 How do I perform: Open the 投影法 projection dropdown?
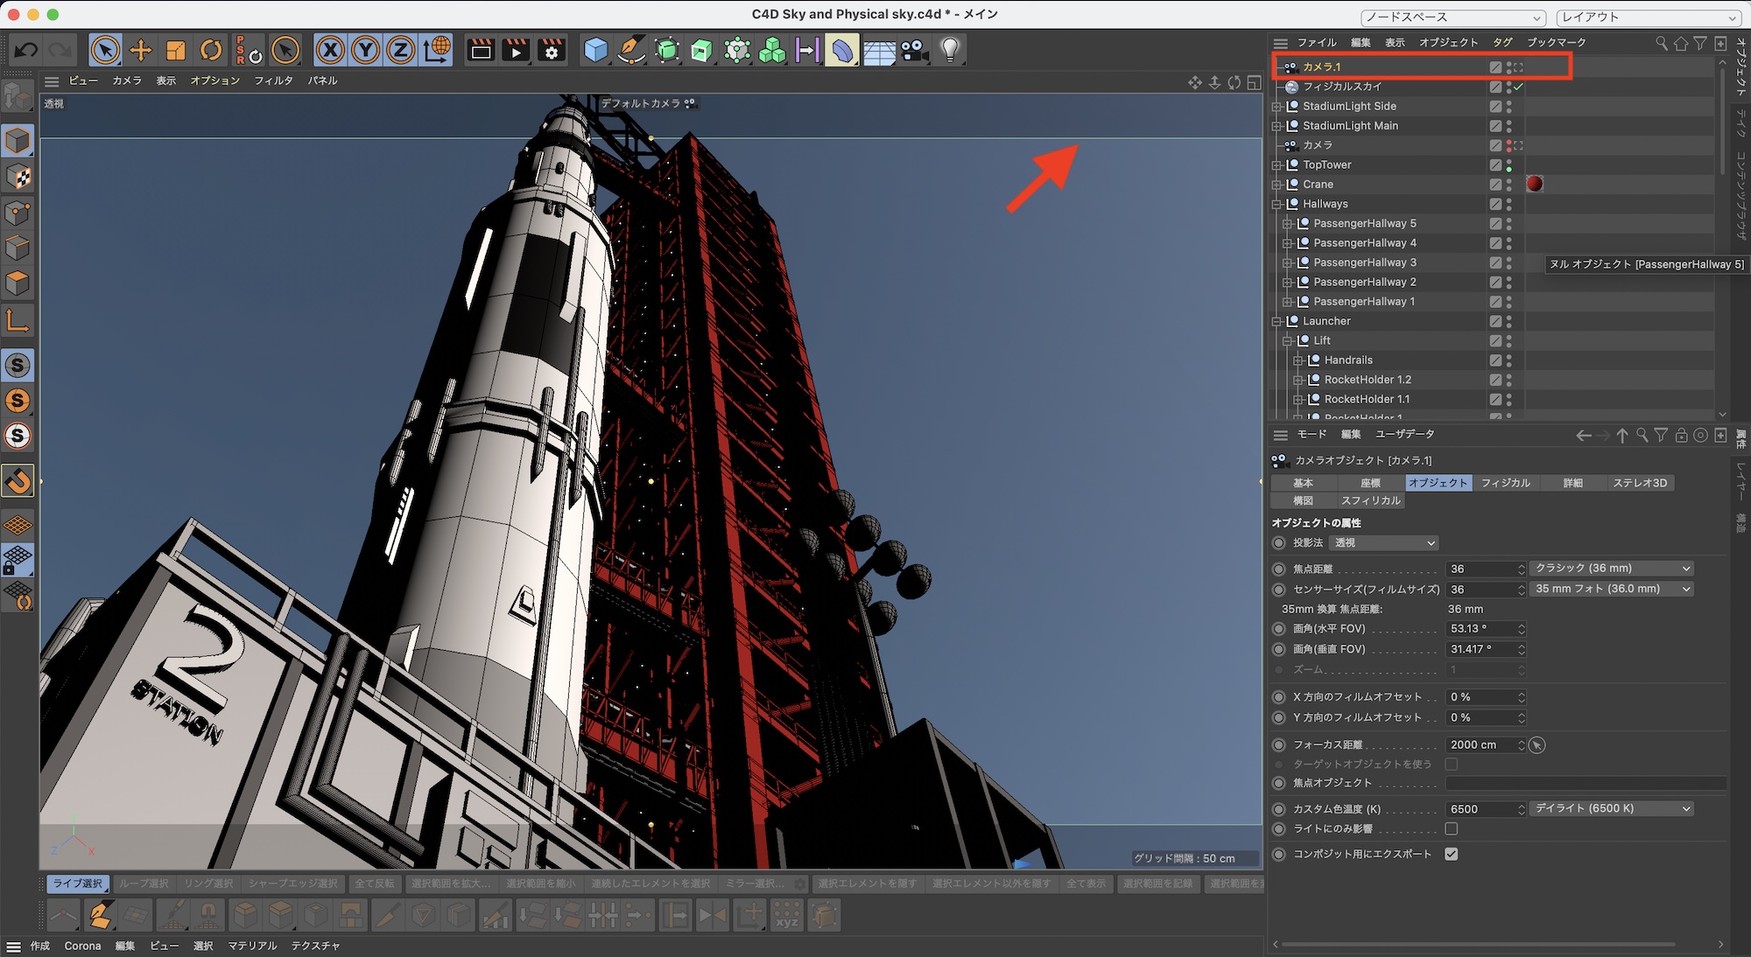point(1383,543)
